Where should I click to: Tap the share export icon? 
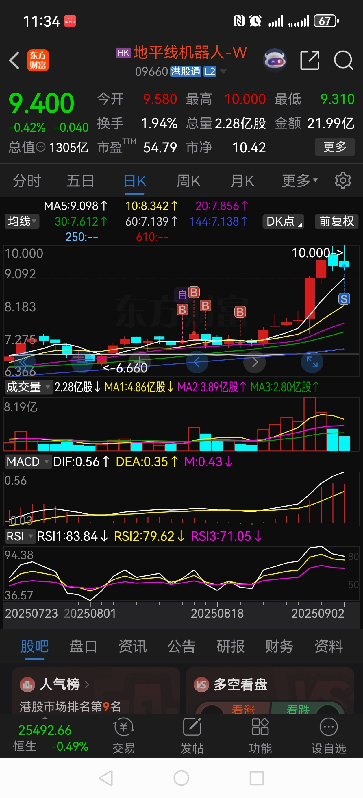point(310,60)
